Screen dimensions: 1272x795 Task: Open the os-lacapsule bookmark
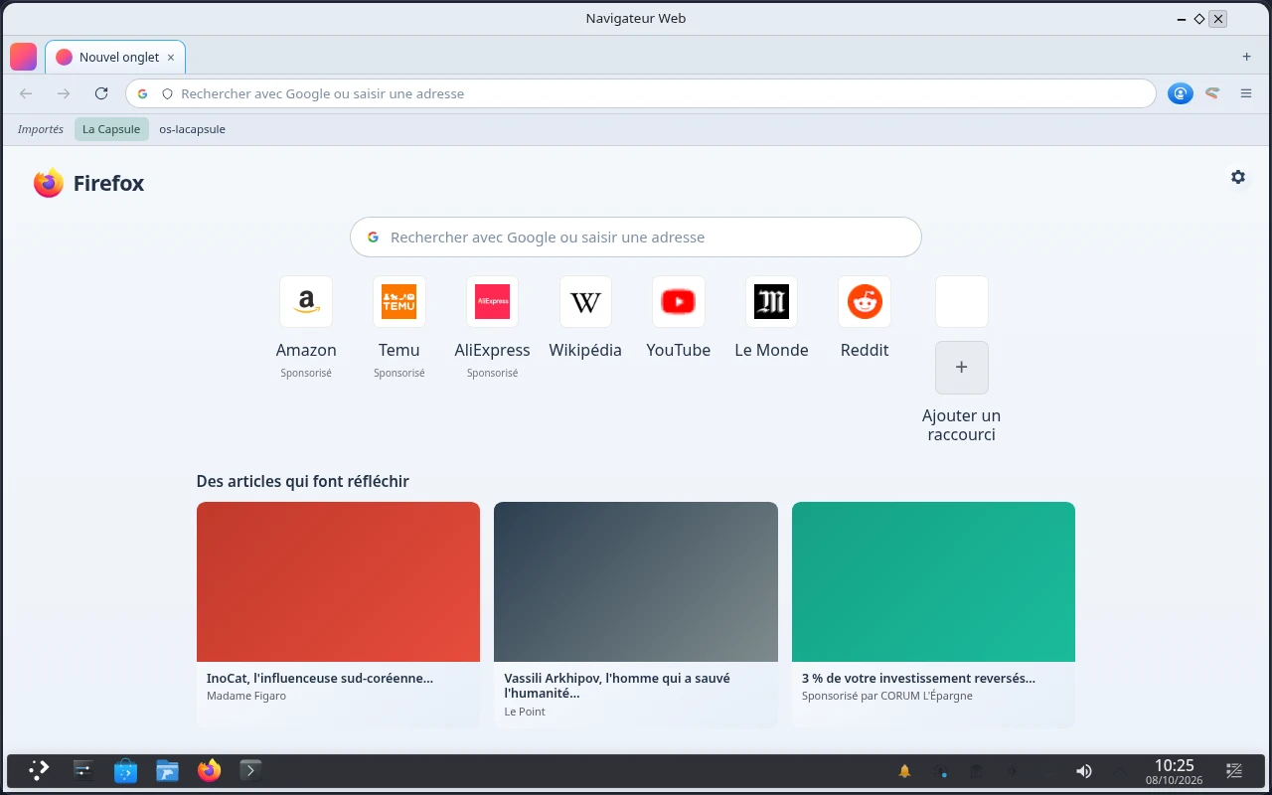pos(193,129)
